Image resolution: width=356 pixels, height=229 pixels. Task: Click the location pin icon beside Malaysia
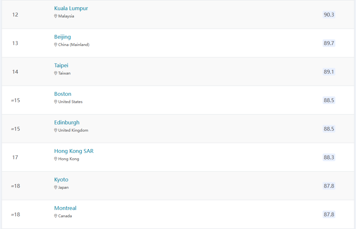pos(56,16)
